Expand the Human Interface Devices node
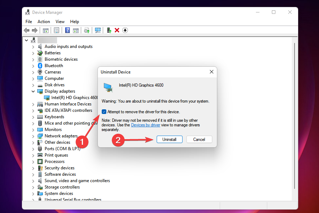Image resolution: width=319 pixels, height=213 pixels. pyautogui.click(x=33, y=104)
